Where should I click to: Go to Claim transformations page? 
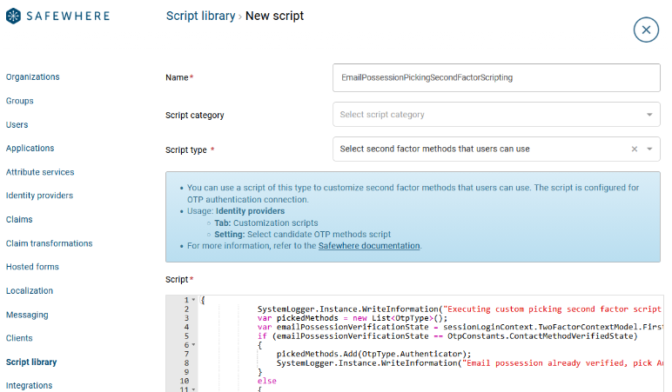[50, 243]
